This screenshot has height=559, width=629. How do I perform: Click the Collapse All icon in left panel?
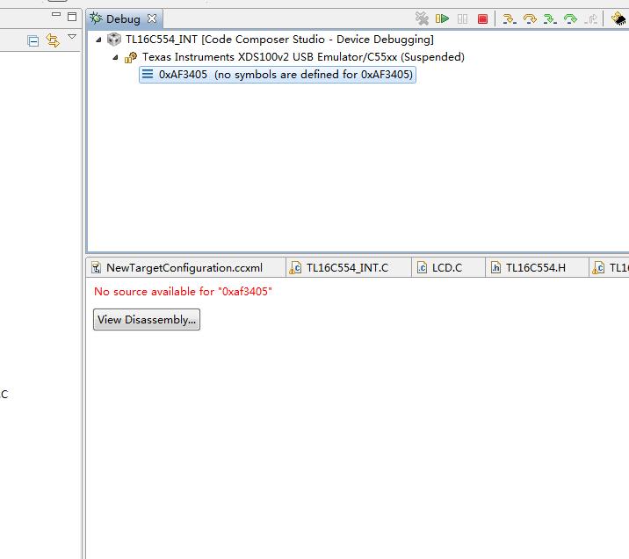33,41
